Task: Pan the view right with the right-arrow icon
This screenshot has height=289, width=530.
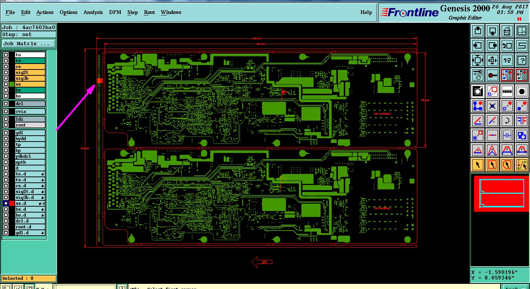Action: pos(492,46)
